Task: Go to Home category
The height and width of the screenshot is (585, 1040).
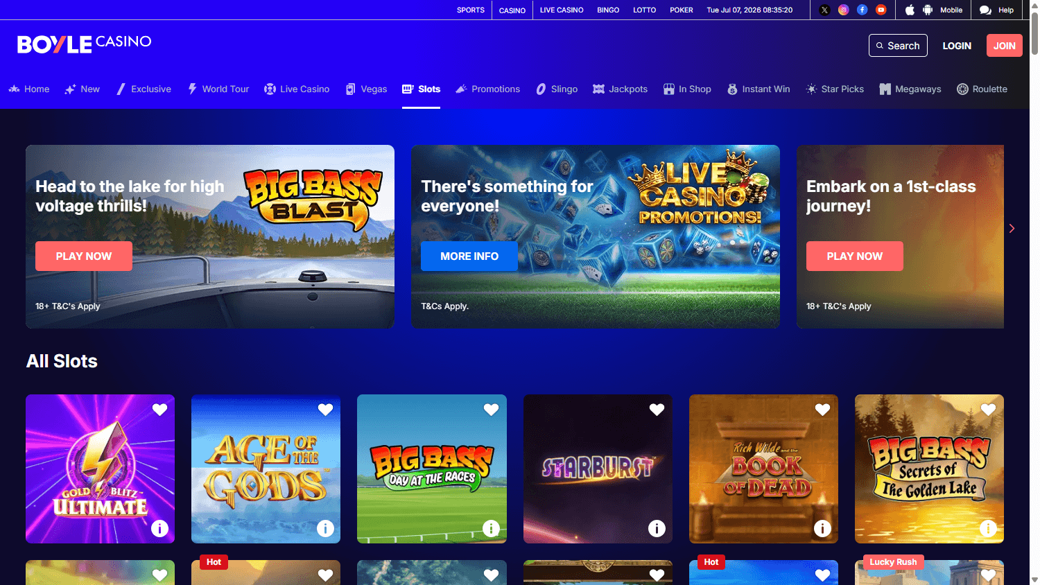Action: 29,89
